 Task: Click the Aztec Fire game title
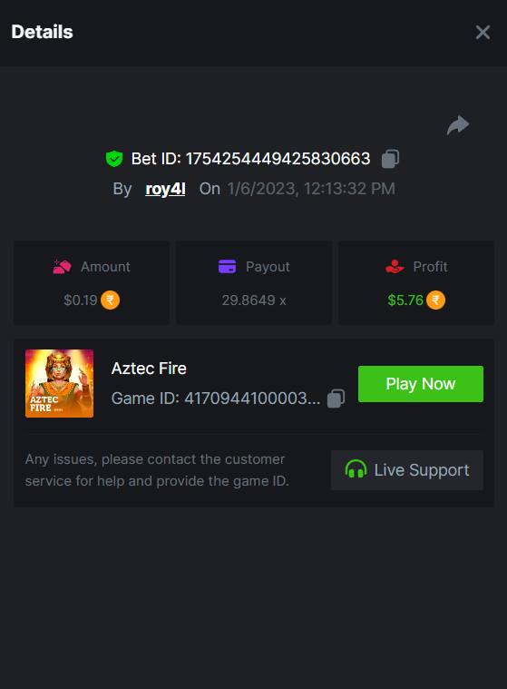(x=149, y=369)
